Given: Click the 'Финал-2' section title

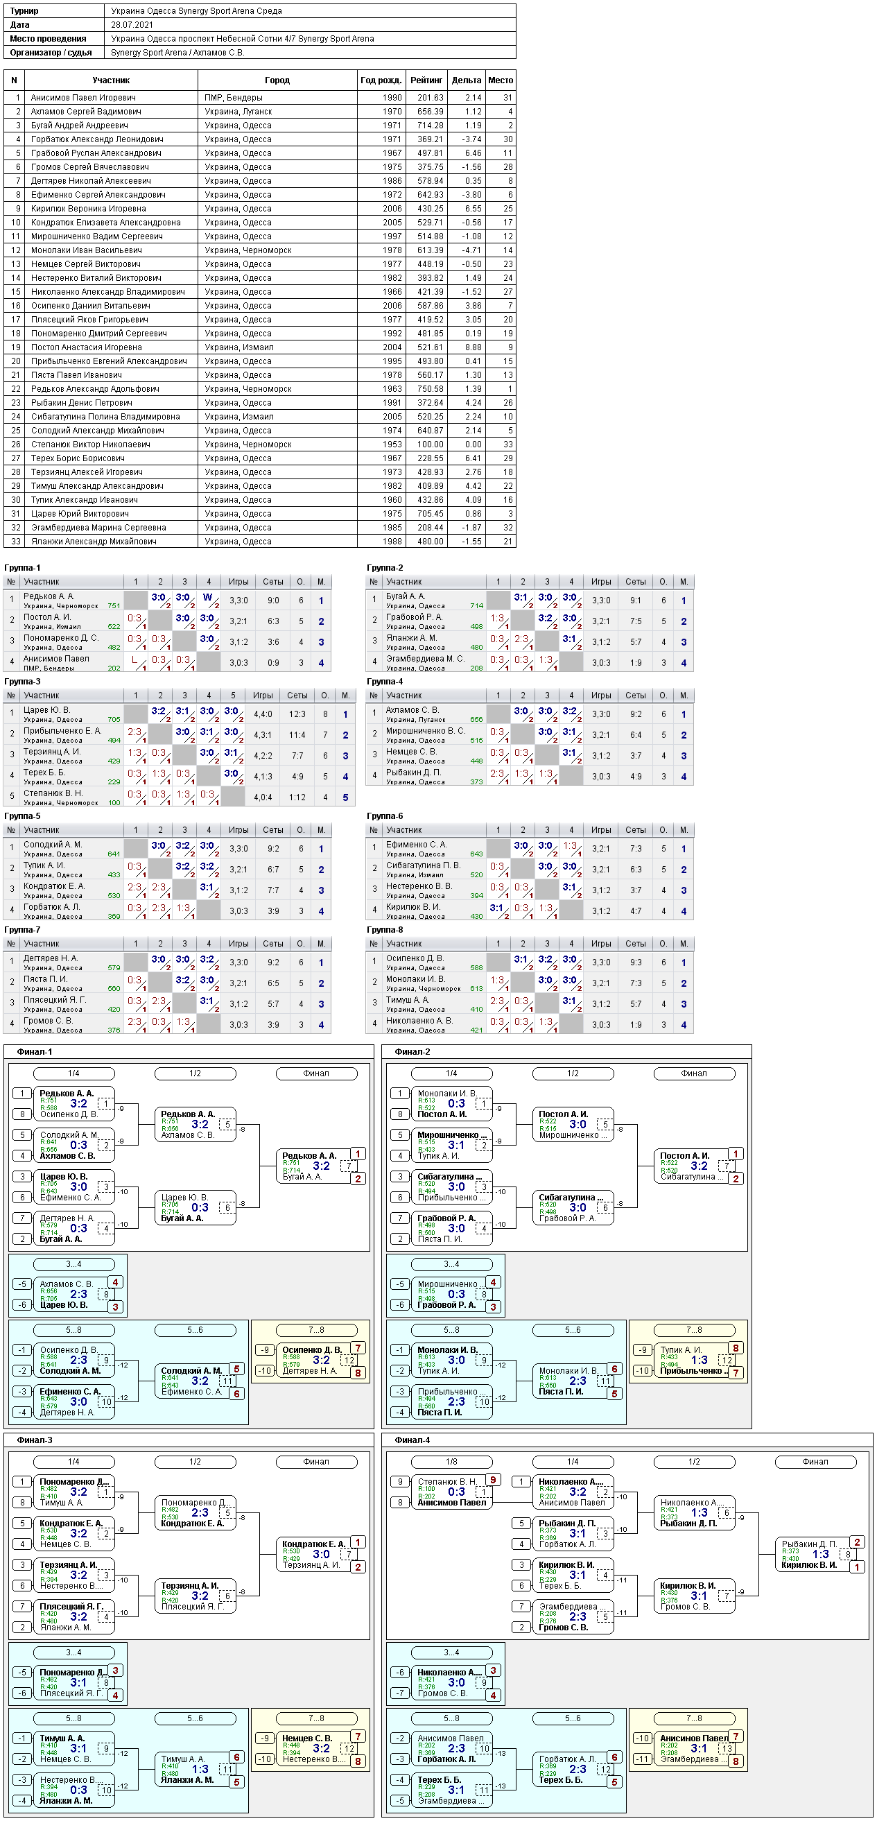Looking at the screenshot, I should point(413,1052).
